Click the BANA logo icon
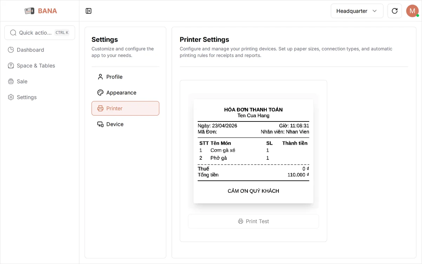 click(29, 11)
